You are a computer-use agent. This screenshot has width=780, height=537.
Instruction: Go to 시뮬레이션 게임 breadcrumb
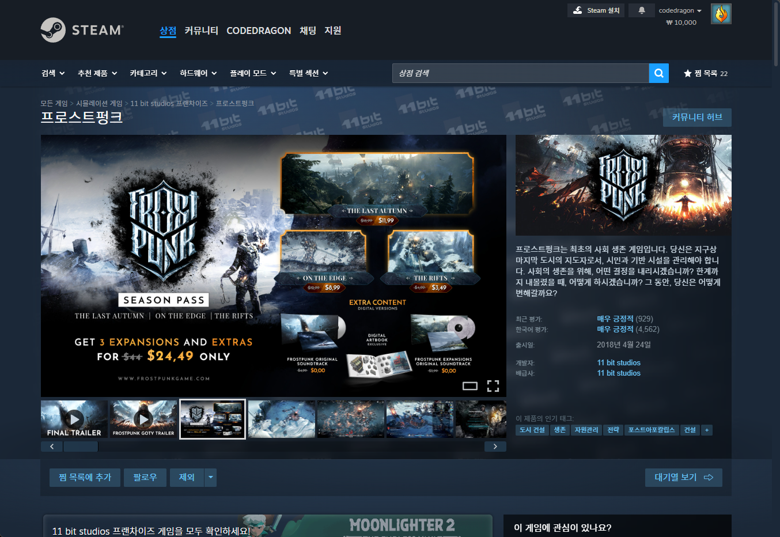(99, 103)
